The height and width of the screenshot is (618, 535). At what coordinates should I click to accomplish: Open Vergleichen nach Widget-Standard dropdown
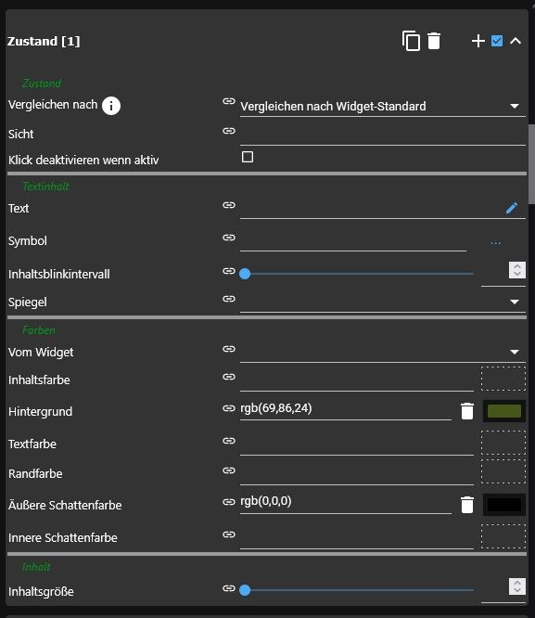pyautogui.click(x=383, y=107)
